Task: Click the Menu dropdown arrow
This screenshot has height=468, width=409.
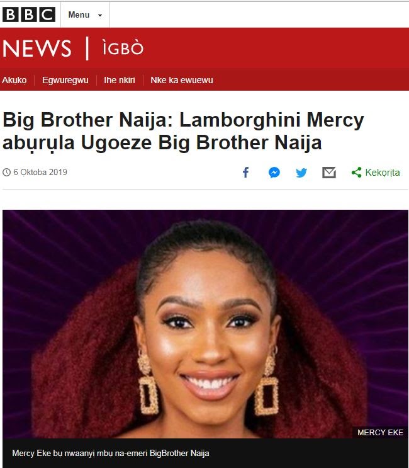Action: click(x=100, y=15)
